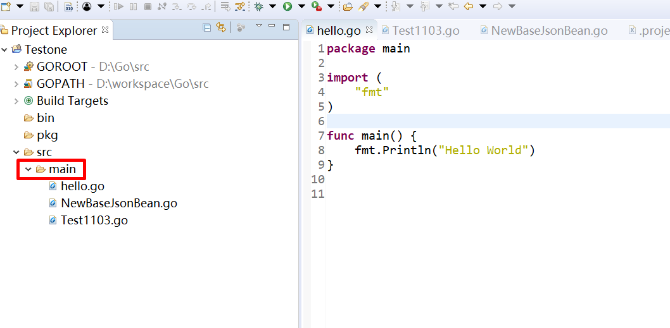
Task: Click the Terminate stop icon
Action: pos(148,6)
